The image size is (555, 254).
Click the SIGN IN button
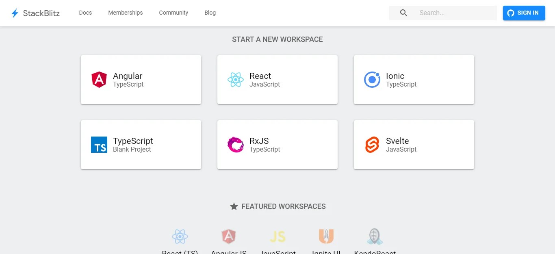pos(524,13)
